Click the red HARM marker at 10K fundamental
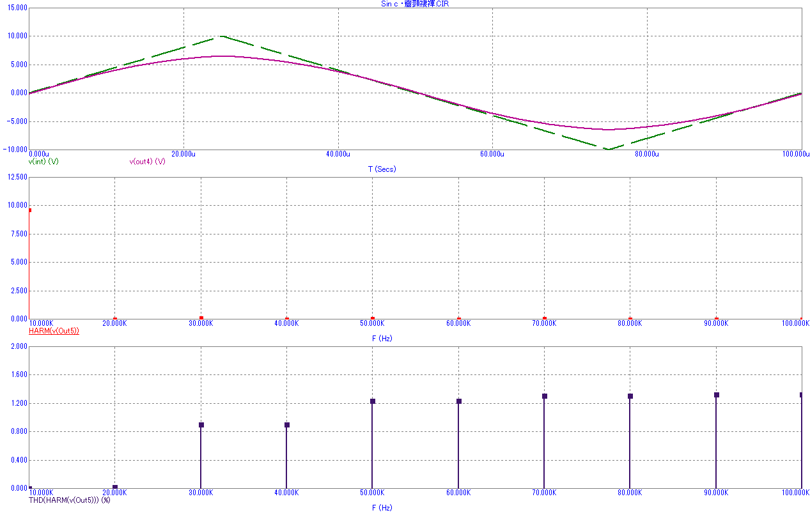The width and height of the screenshot is (810, 515). click(x=30, y=210)
